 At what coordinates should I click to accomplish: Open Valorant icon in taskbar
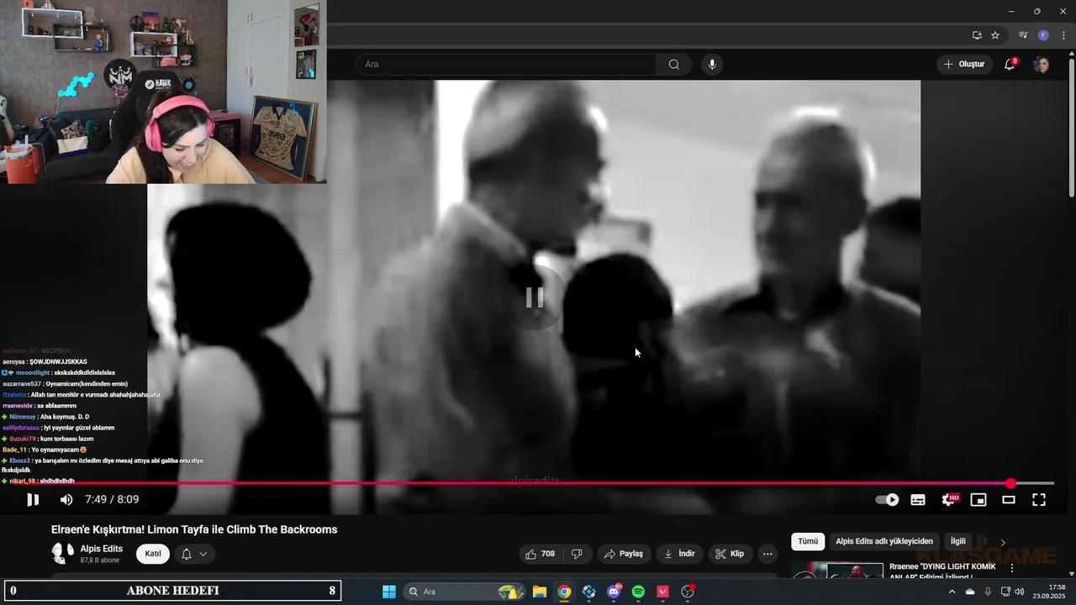662,592
